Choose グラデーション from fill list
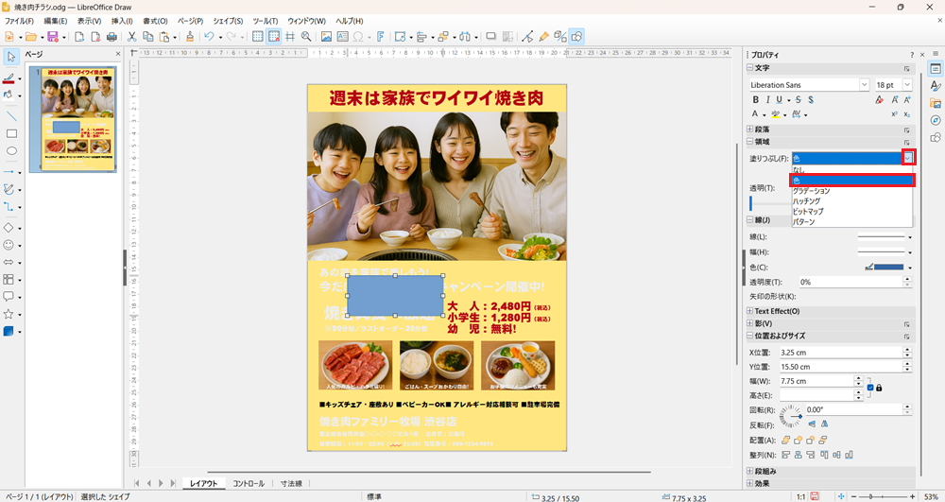This screenshot has width=945, height=502. (852, 191)
